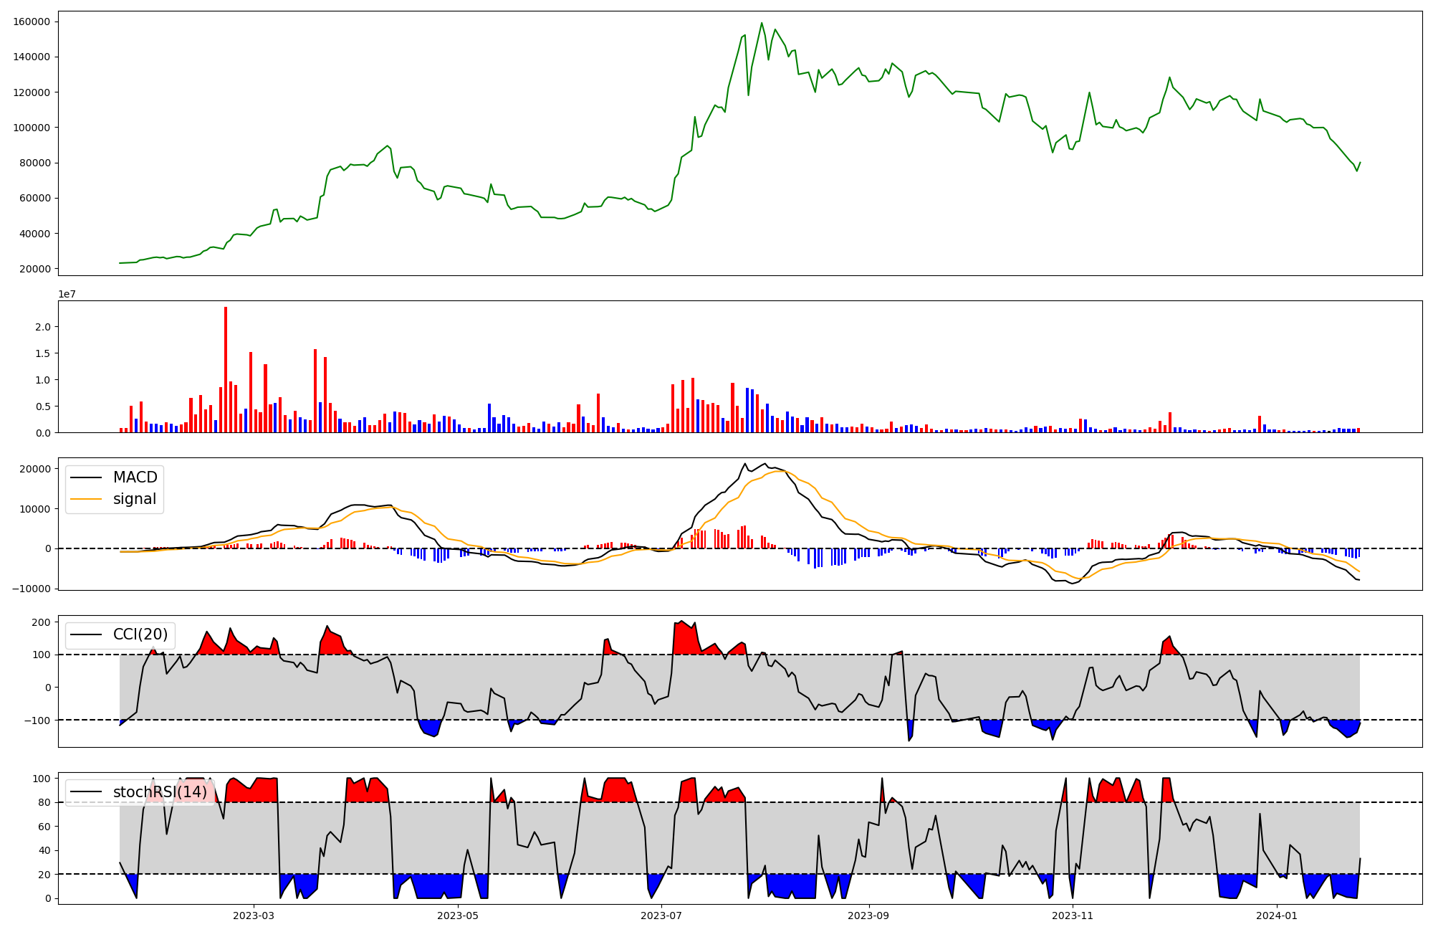Viewport: 1433px width, 932px height.
Task: Click the 2023-11 date tick label
Action: [1073, 916]
